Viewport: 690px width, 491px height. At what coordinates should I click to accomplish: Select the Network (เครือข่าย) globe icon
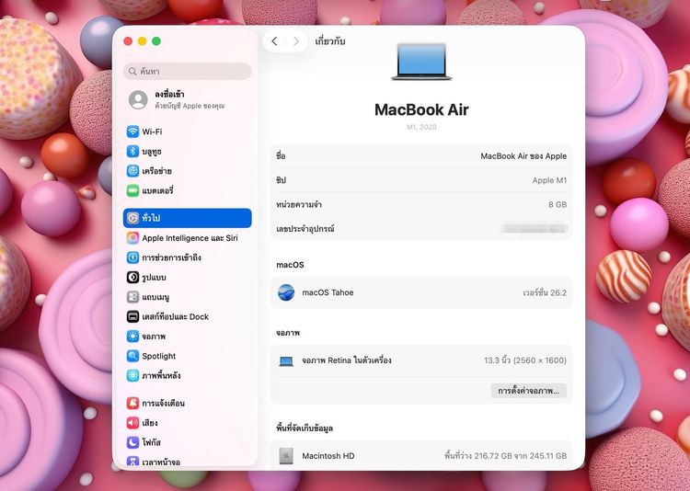click(x=132, y=171)
